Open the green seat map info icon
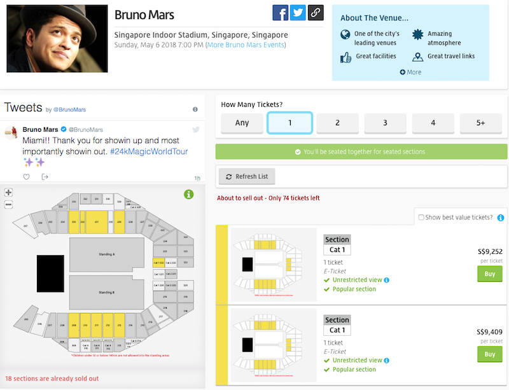This screenshot has width=509, height=390. [x=188, y=194]
